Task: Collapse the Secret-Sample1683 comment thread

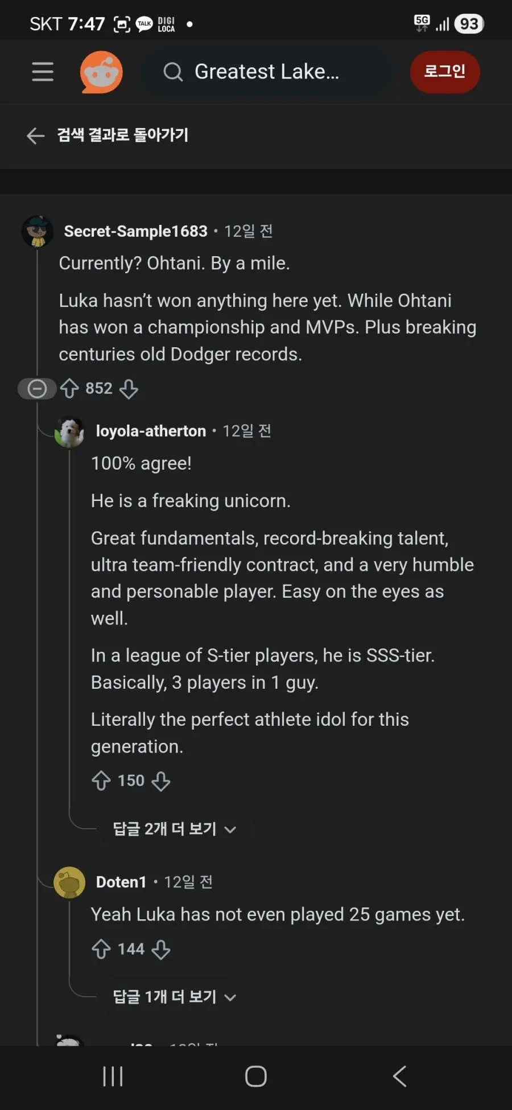Action: pos(37,389)
